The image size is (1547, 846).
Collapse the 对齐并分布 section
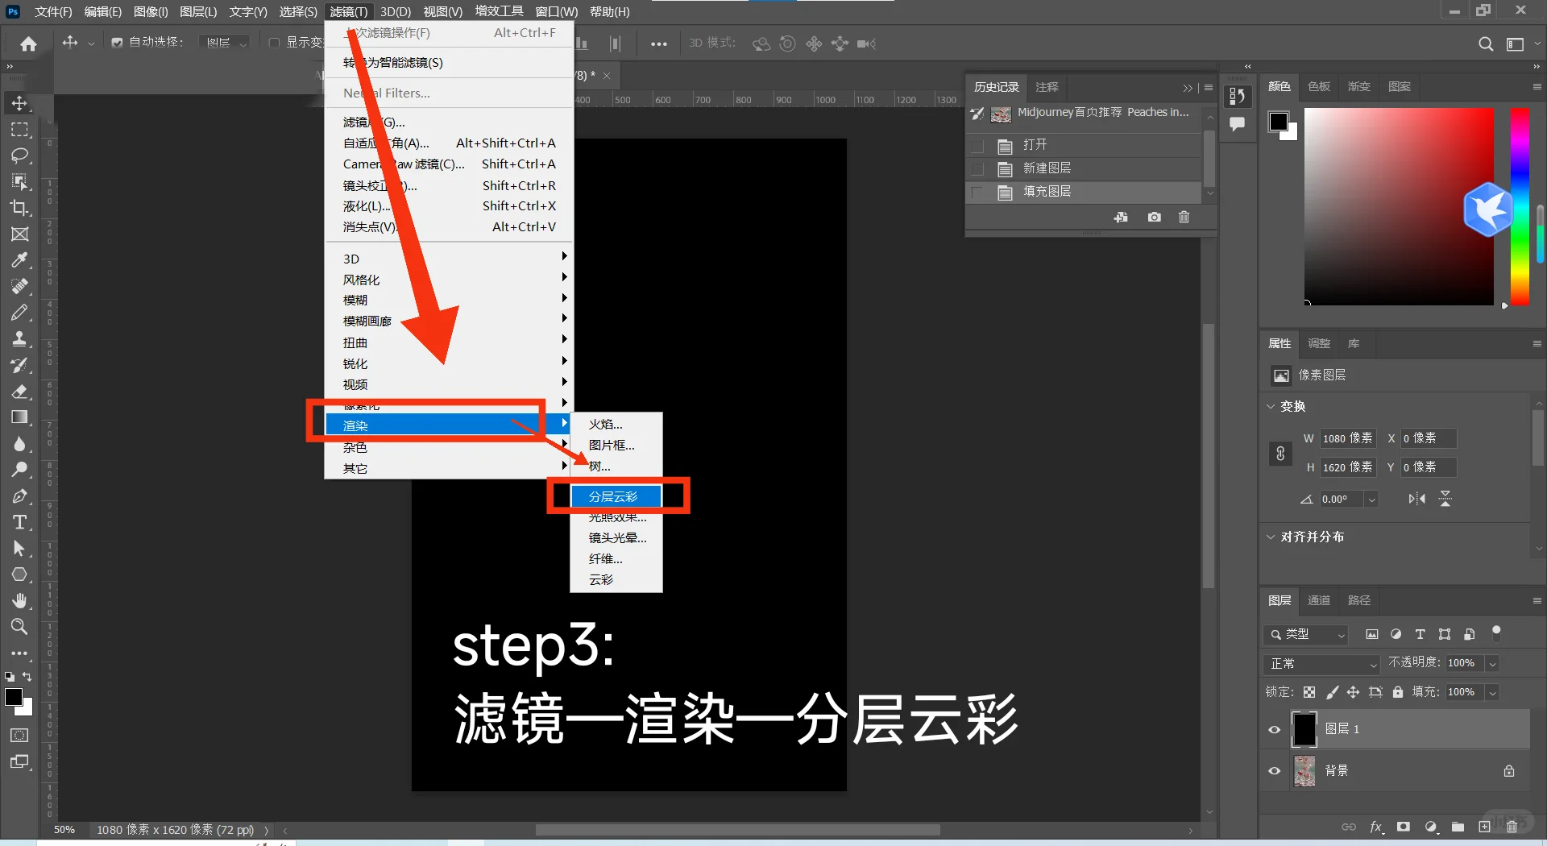(x=1271, y=537)
